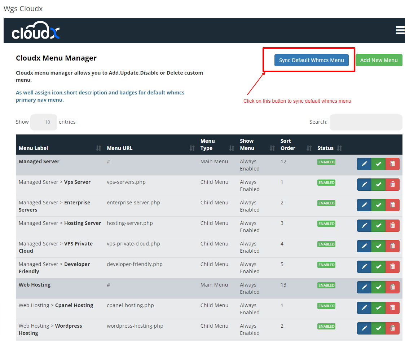Delete the Wordpress Hosting menu row
Image resolution: width=405 pixels, height=341 pixels.
click(393, 328)
